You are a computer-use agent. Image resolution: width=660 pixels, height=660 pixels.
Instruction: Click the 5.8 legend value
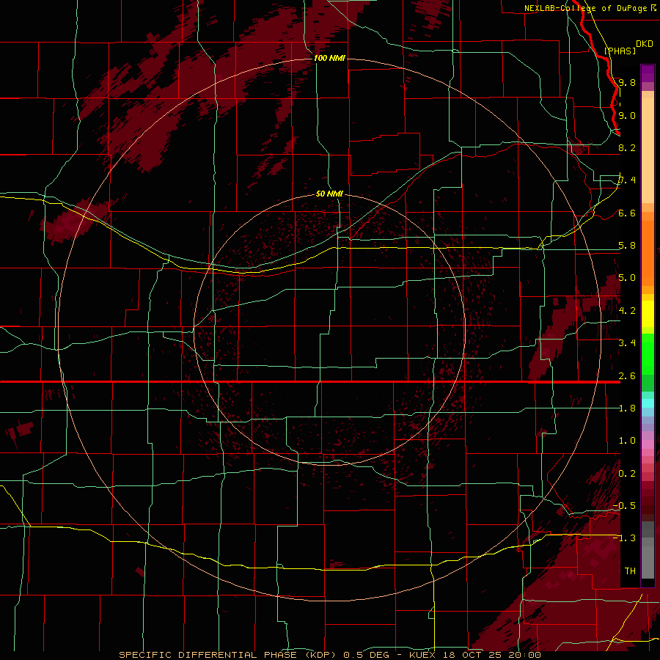(x=627, y=246)
